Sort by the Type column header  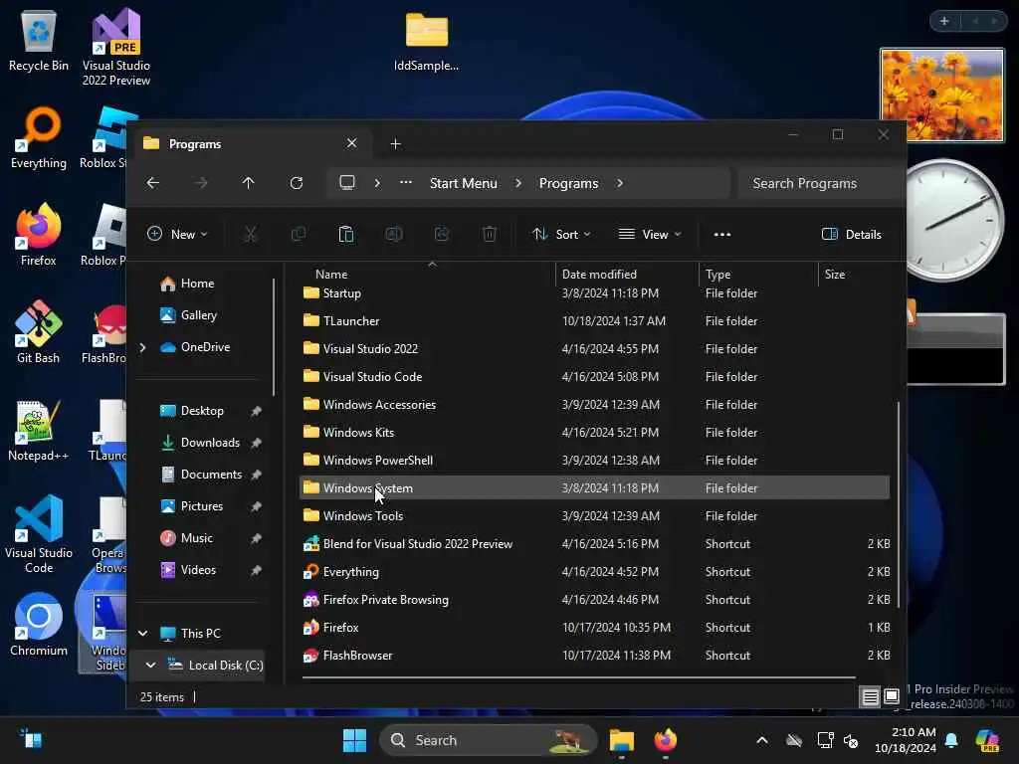(758, 275)
